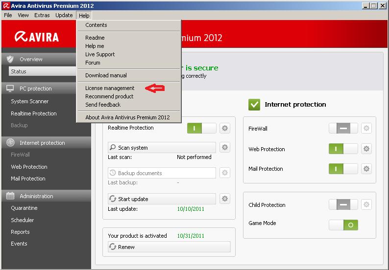389x270 pixels.
Task: Open Quarantine in sidebar
Action: [24, 208]
